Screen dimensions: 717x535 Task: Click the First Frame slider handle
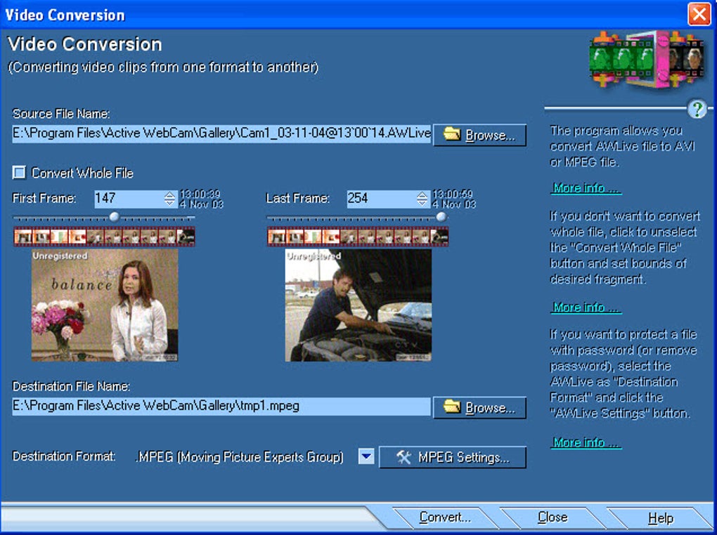pos(115,216)
